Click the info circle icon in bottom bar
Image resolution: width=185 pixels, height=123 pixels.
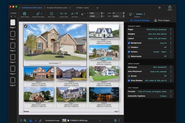(x=115, y=121)
